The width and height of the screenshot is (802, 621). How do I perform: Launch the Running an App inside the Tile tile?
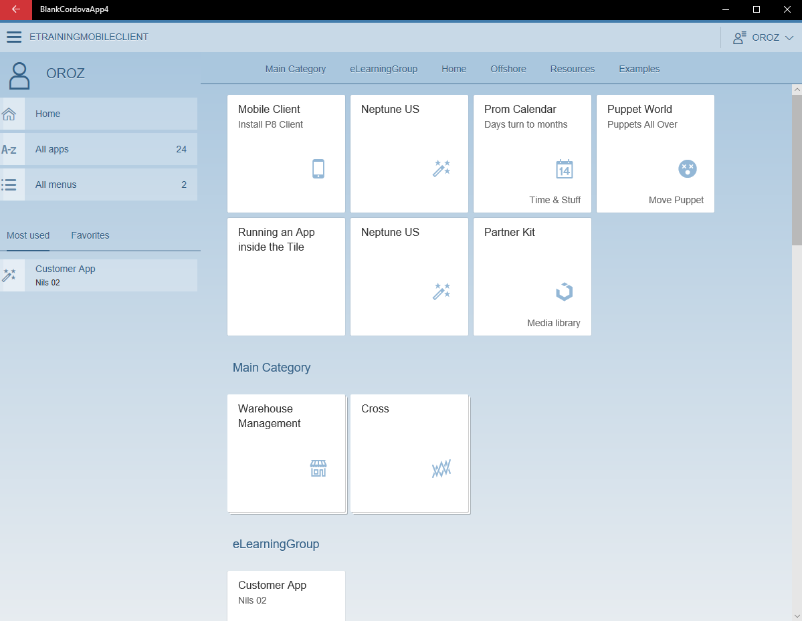pyautogui.click(x=286, y=276)
